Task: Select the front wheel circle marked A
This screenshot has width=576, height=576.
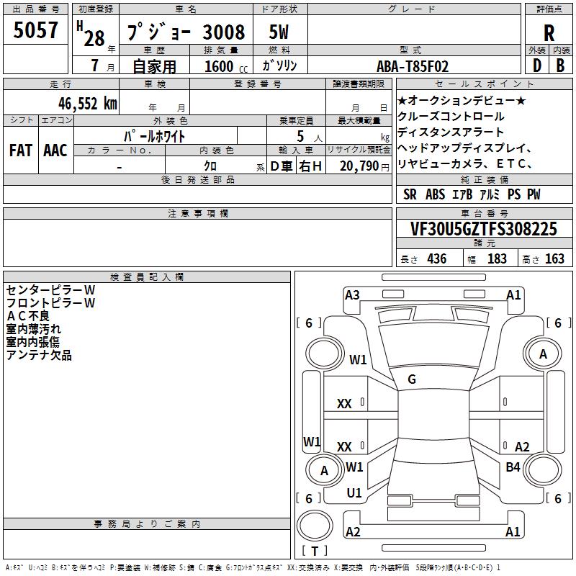Action: click(543, 354)
